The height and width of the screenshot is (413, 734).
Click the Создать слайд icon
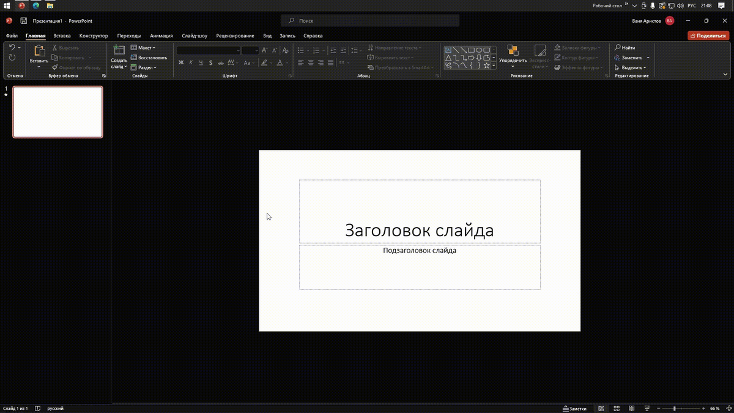point(119,50)
